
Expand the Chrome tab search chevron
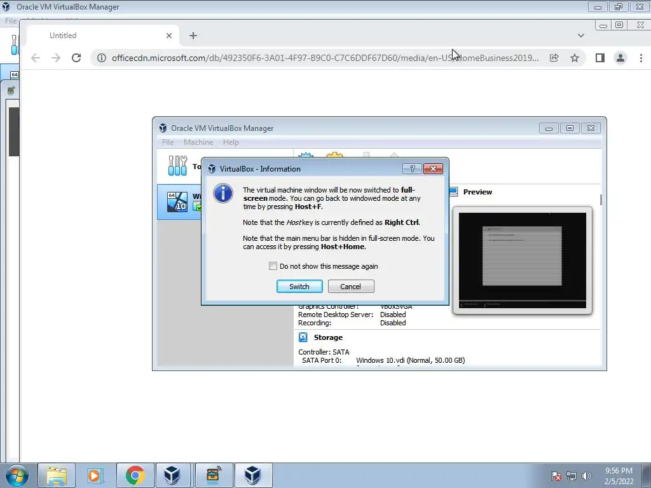(x=581, y=36)
